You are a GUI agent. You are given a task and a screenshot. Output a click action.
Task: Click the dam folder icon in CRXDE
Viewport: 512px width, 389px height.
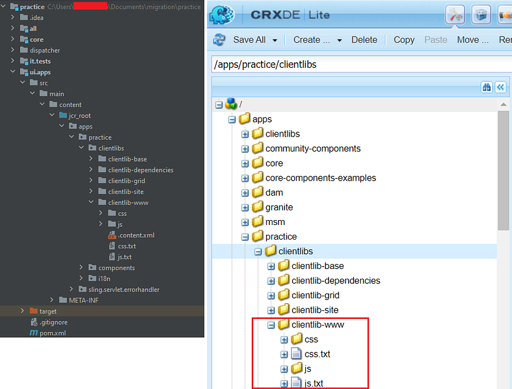point(257,192)
